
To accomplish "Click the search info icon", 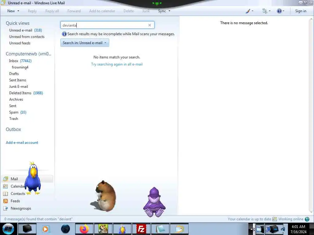I will pyautogui.click(x=64, y=34).
